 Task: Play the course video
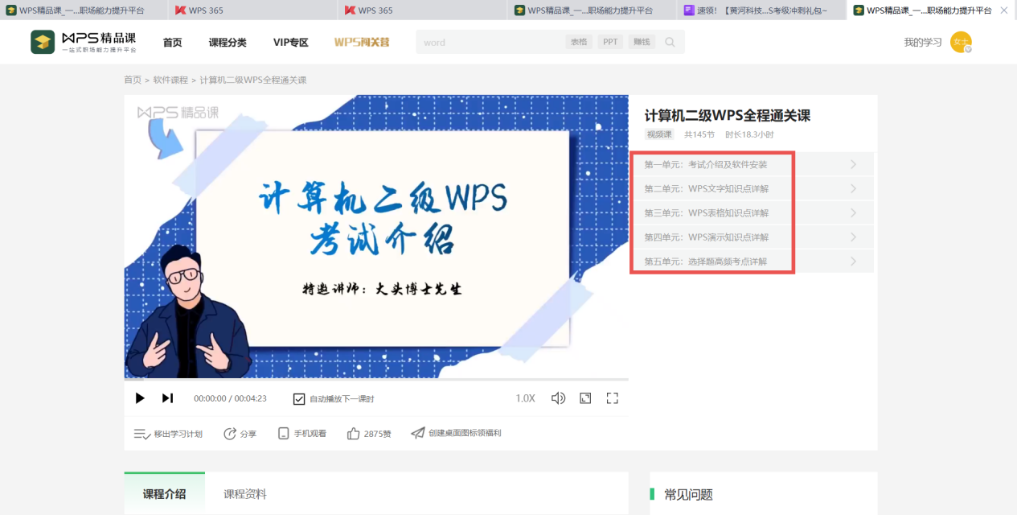140,398
